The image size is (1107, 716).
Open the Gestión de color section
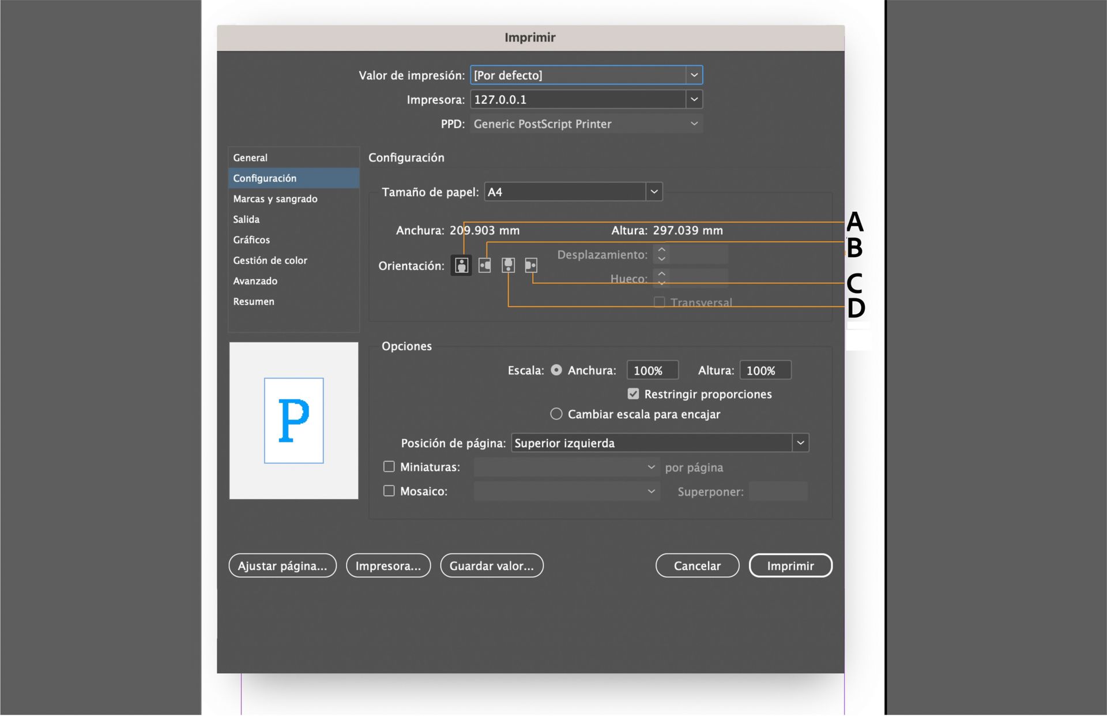click(x=270, y=260)
